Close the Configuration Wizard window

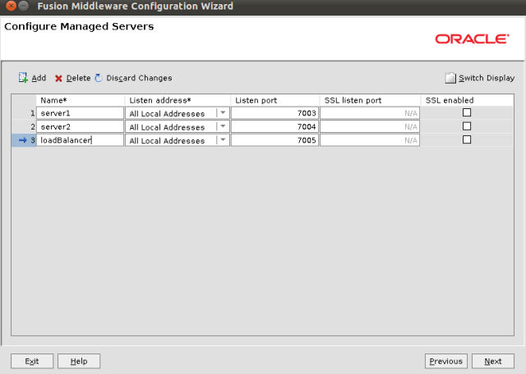click(x=11, y=6)
